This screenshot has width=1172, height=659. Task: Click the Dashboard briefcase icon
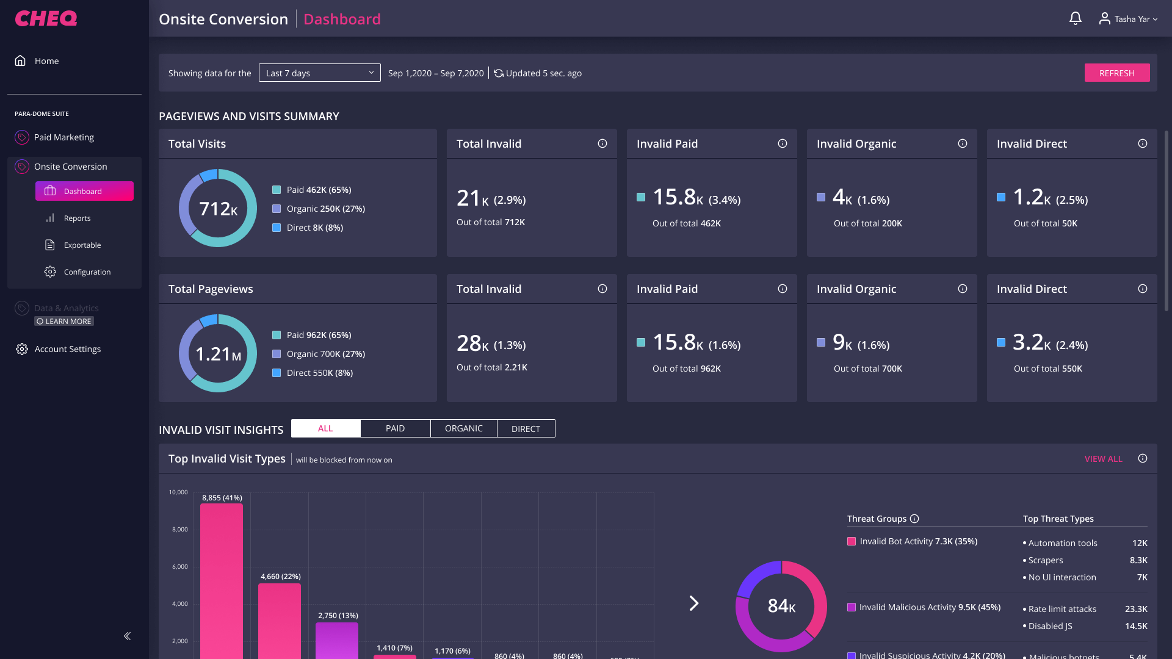pyautogui.click(x=50, y=191)
